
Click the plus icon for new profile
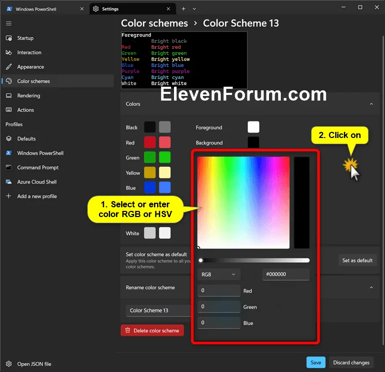[9, 196]
